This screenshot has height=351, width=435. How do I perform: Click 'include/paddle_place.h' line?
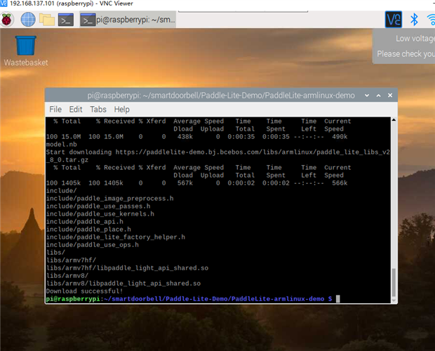click(x=88, y=230)
